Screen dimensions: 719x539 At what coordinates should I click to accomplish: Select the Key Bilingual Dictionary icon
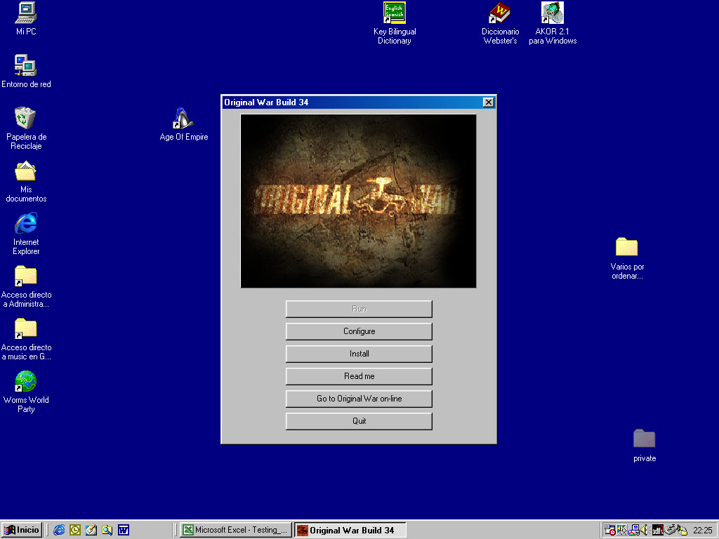point(395,23)
